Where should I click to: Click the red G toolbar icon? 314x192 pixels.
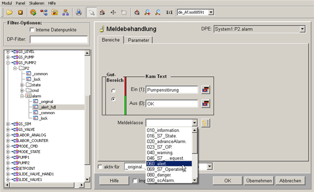click(x=137, y=13)
